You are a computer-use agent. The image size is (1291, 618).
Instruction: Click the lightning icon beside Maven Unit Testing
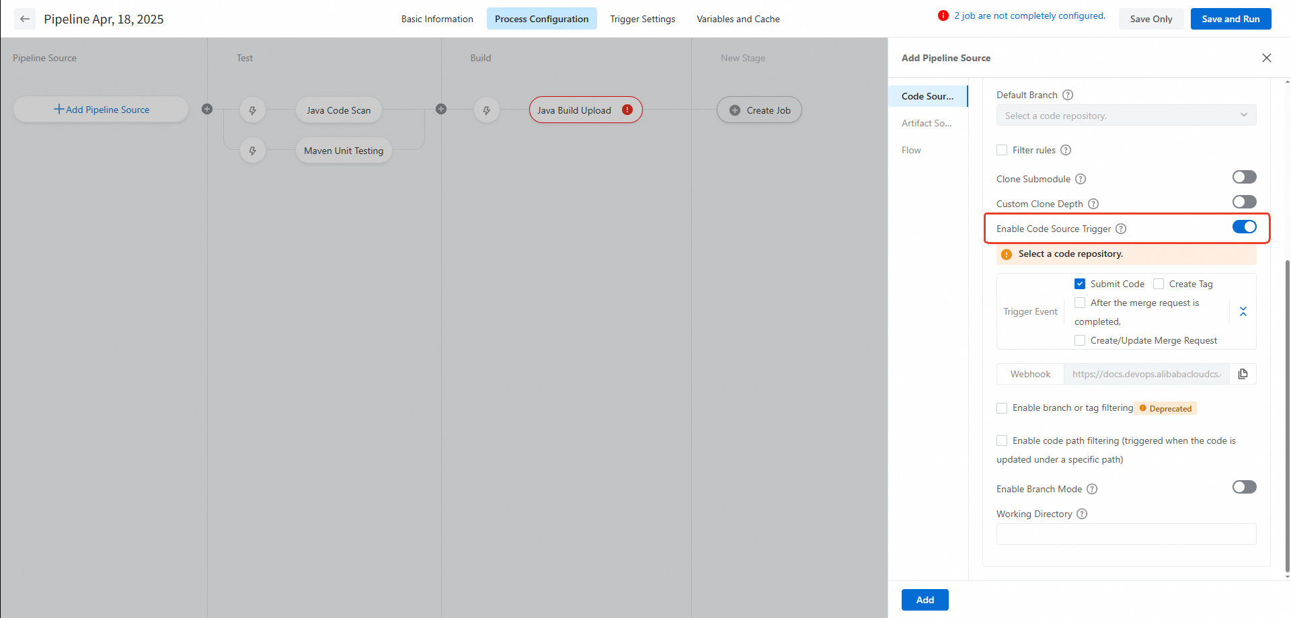click(253, 151)
